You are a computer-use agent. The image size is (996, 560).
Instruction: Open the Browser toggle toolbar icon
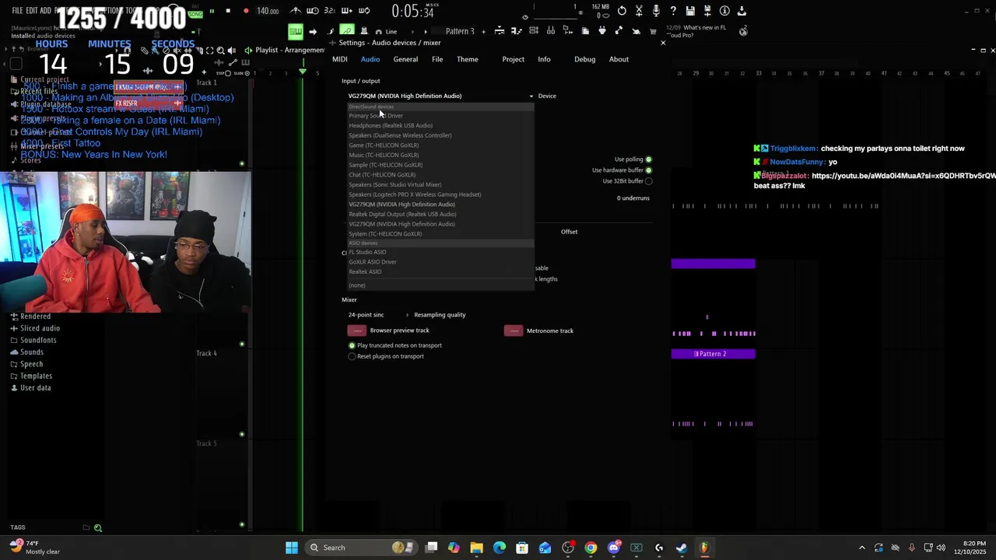(568, 31)
